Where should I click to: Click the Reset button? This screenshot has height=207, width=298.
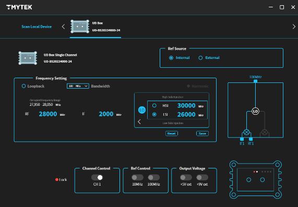(171, 133)
